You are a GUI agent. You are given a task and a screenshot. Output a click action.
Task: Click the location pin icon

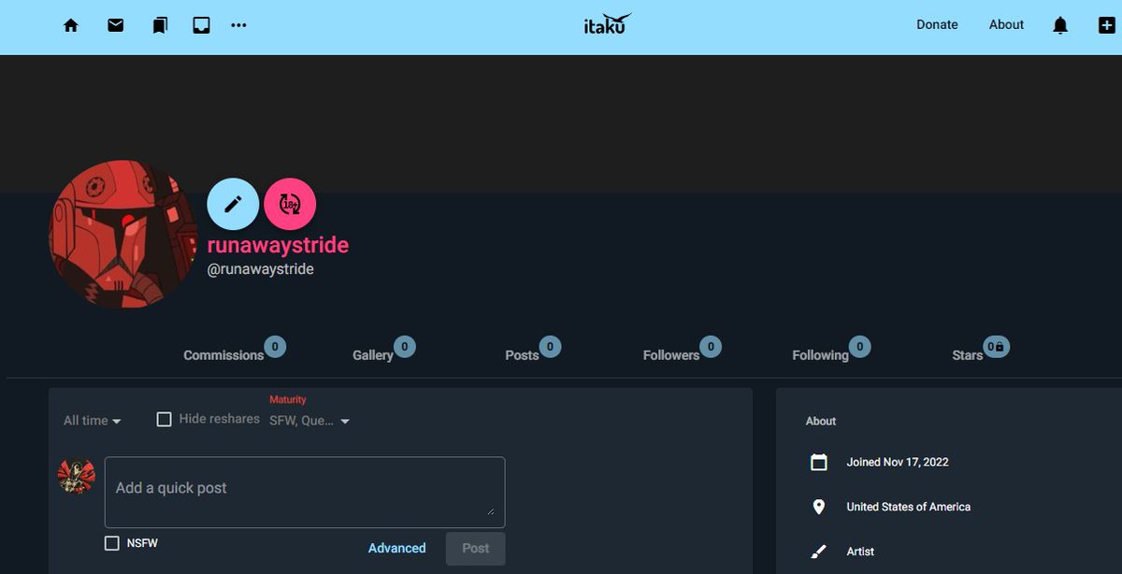pos(819,507)
